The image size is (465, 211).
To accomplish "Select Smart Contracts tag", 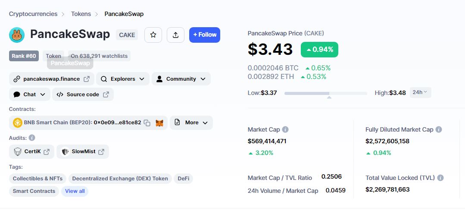I will tap(34, 191).
